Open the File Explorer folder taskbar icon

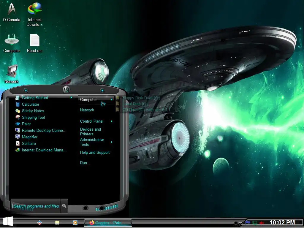pyautogui.click(x=57, y=223)
